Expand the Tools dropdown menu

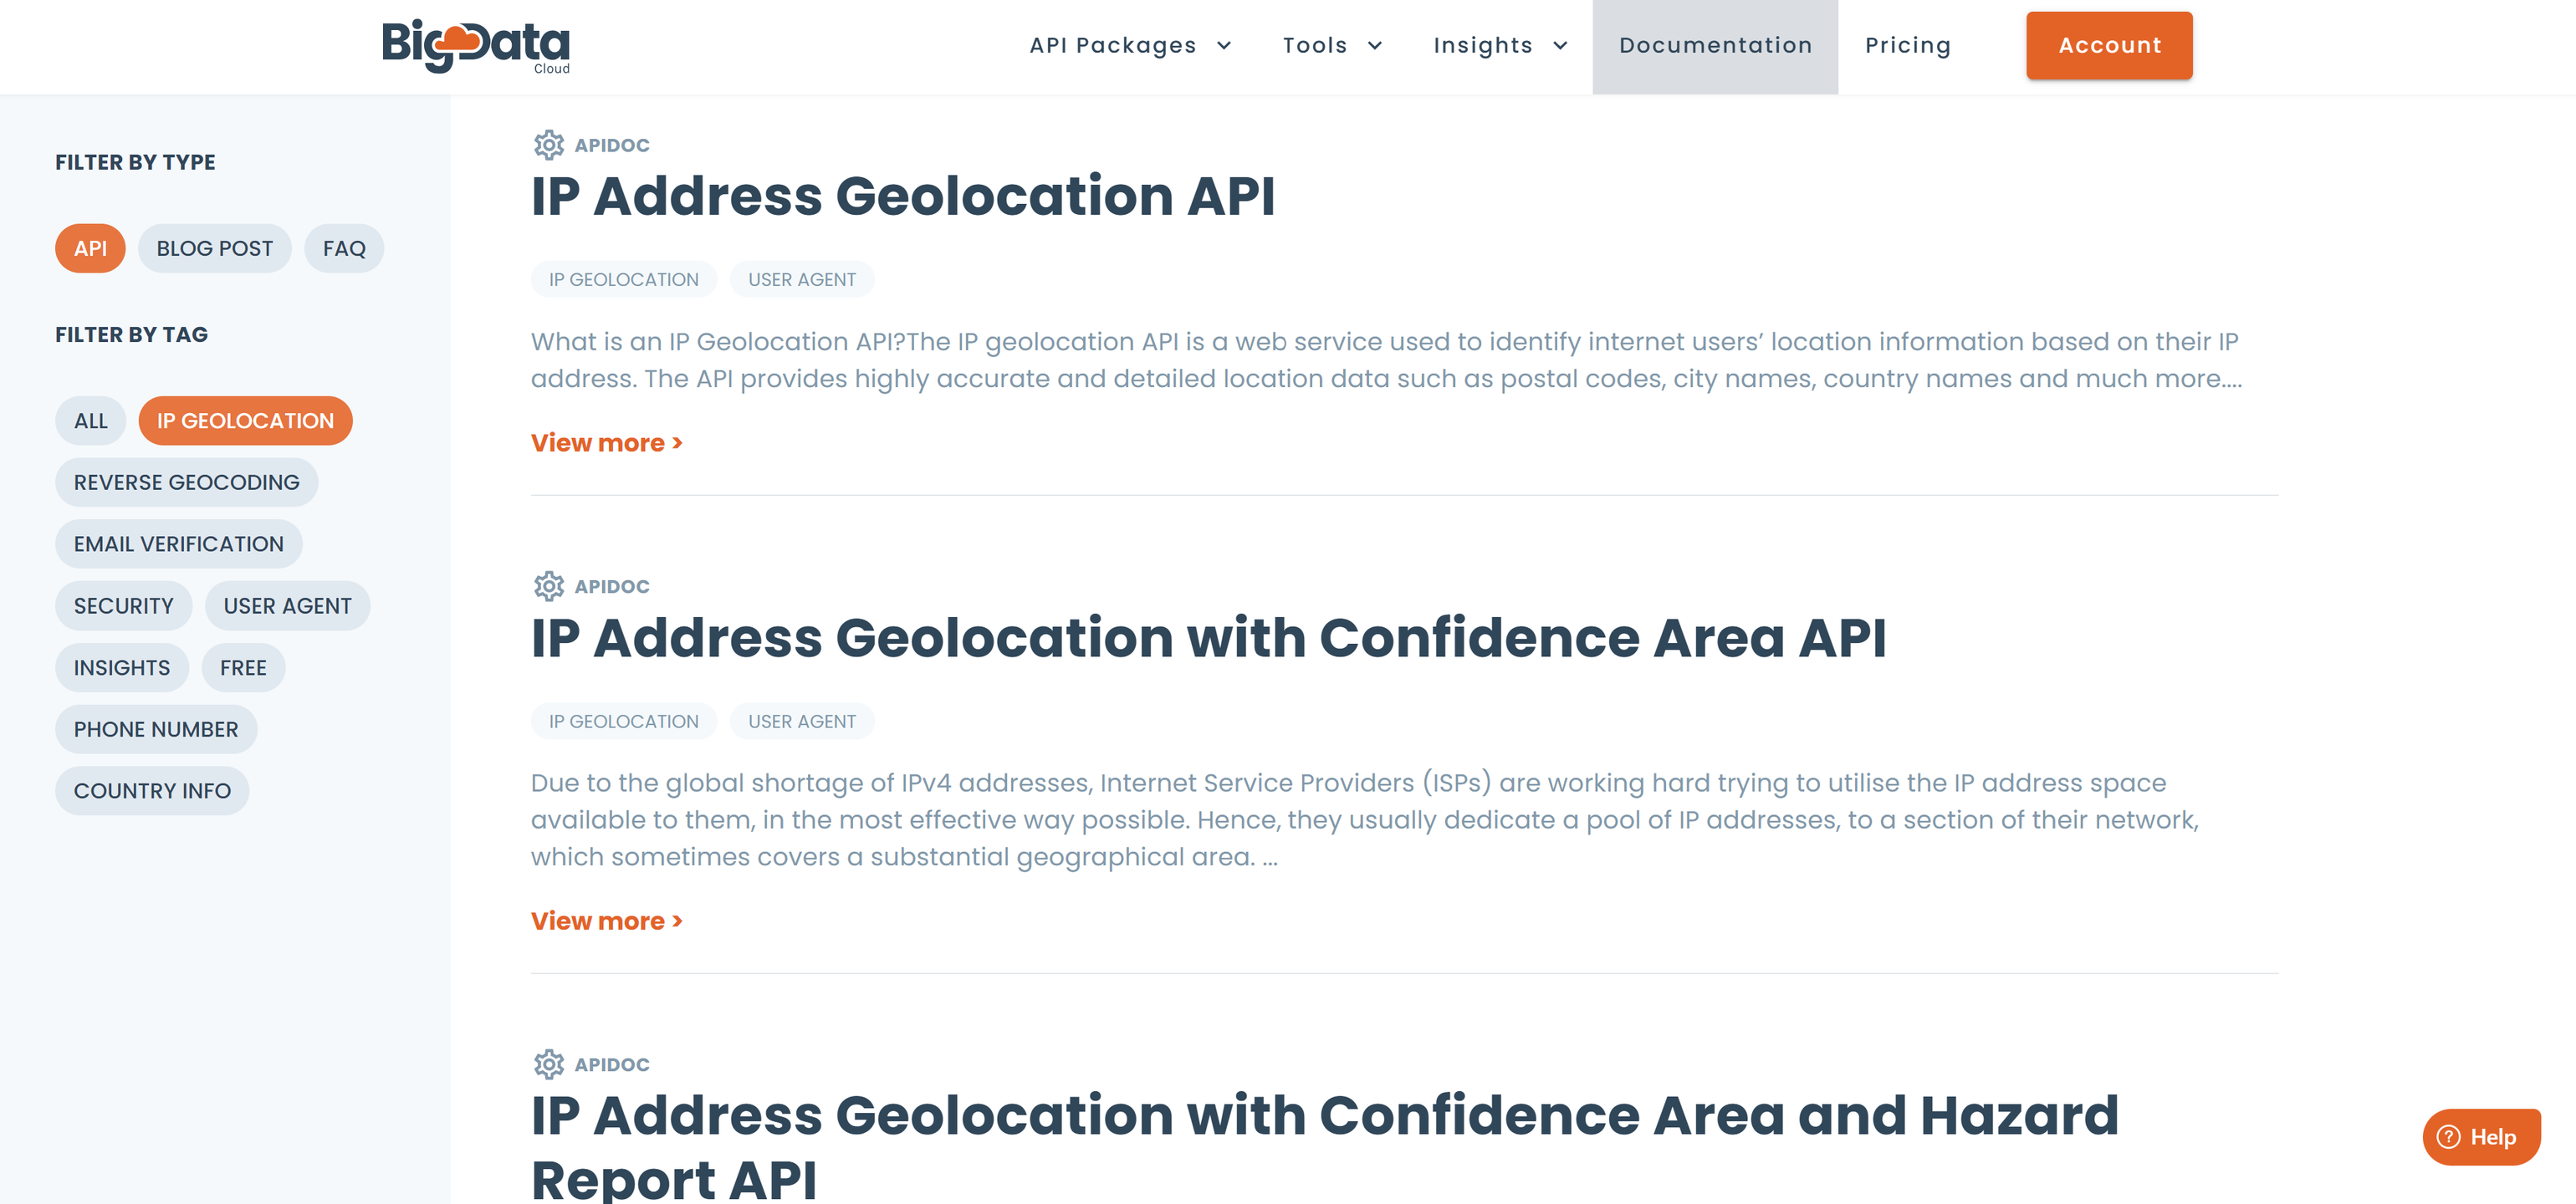(x=1332, y=46)
